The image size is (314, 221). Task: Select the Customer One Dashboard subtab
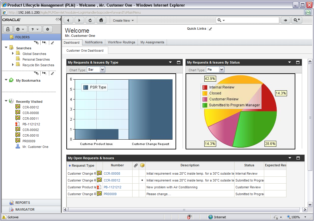[85, 50]
